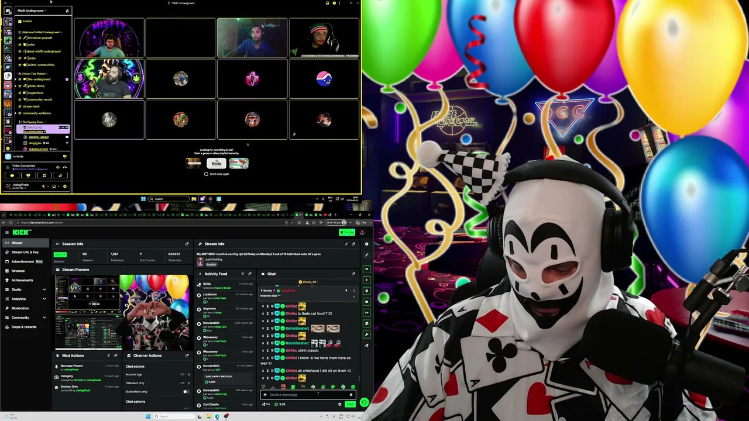
Task: Click the Go live button
Action: pos(347,232)
